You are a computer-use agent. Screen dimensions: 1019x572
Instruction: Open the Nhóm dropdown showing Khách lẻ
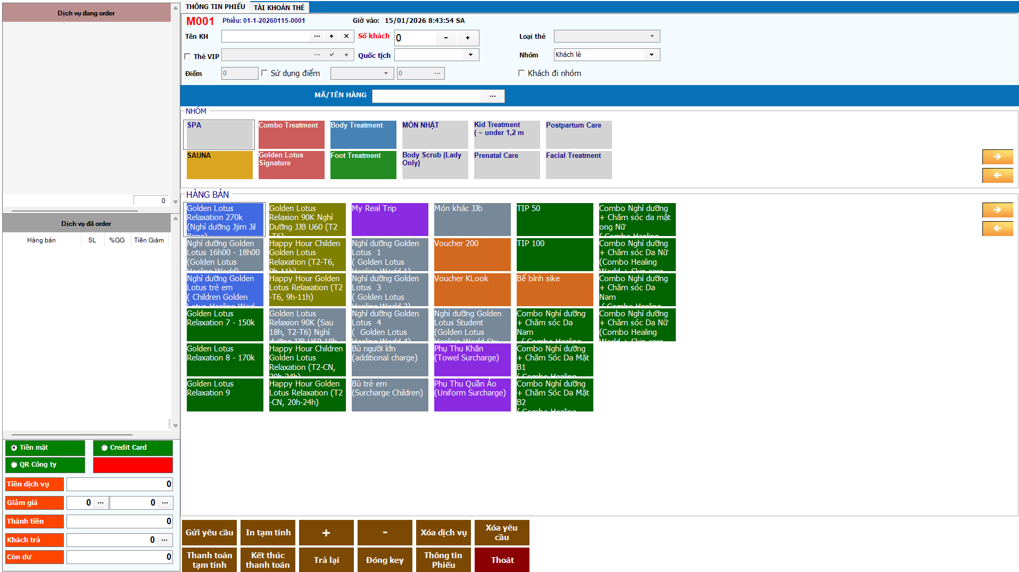click(x=651, y=55)
